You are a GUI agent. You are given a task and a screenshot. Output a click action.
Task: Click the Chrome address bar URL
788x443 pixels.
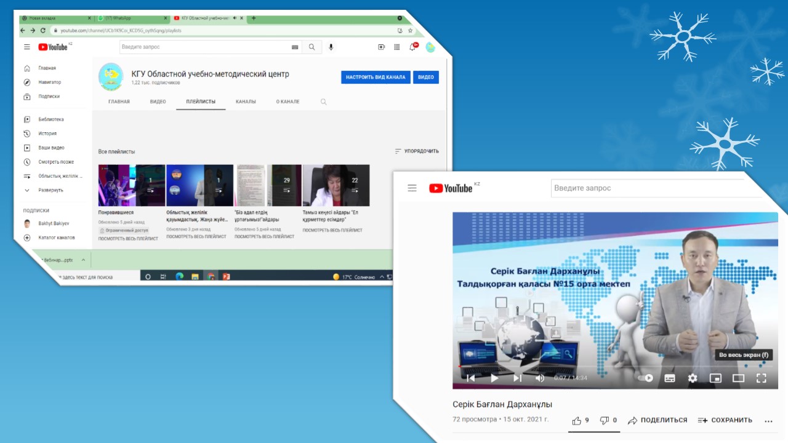pyautogui.click(x=121, y=30)
